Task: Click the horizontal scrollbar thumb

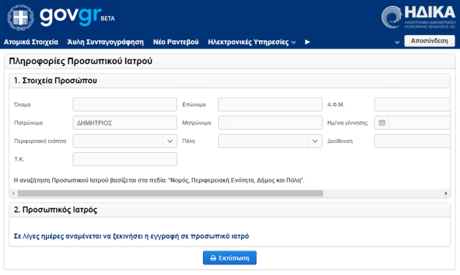Action: click(170, 194)
